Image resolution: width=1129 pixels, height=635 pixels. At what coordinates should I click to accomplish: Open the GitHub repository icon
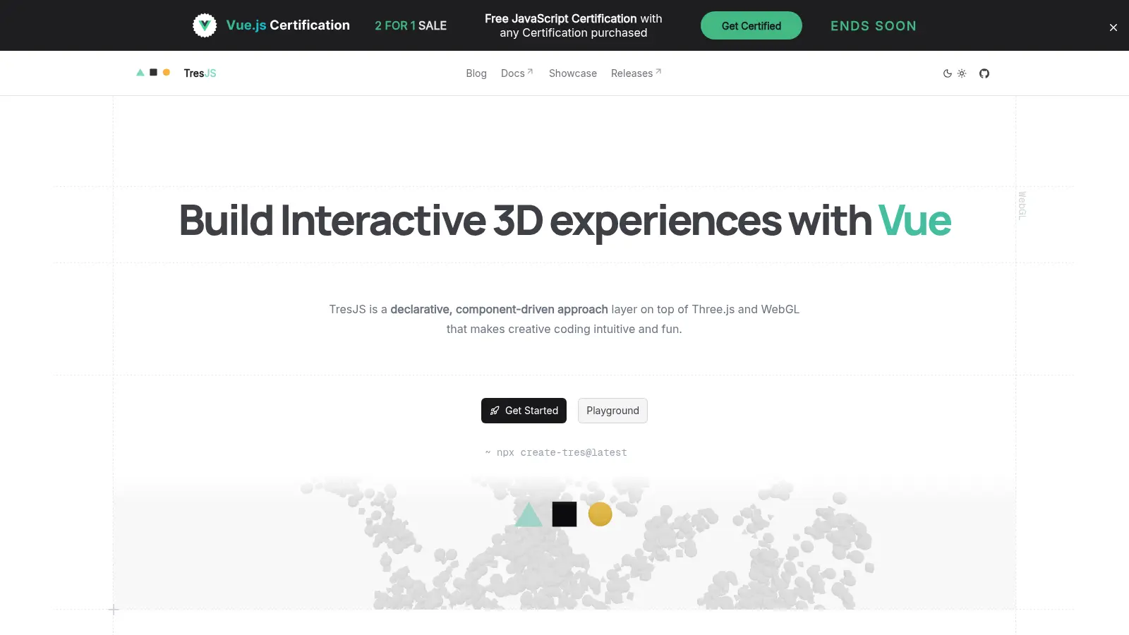point(984,73)
